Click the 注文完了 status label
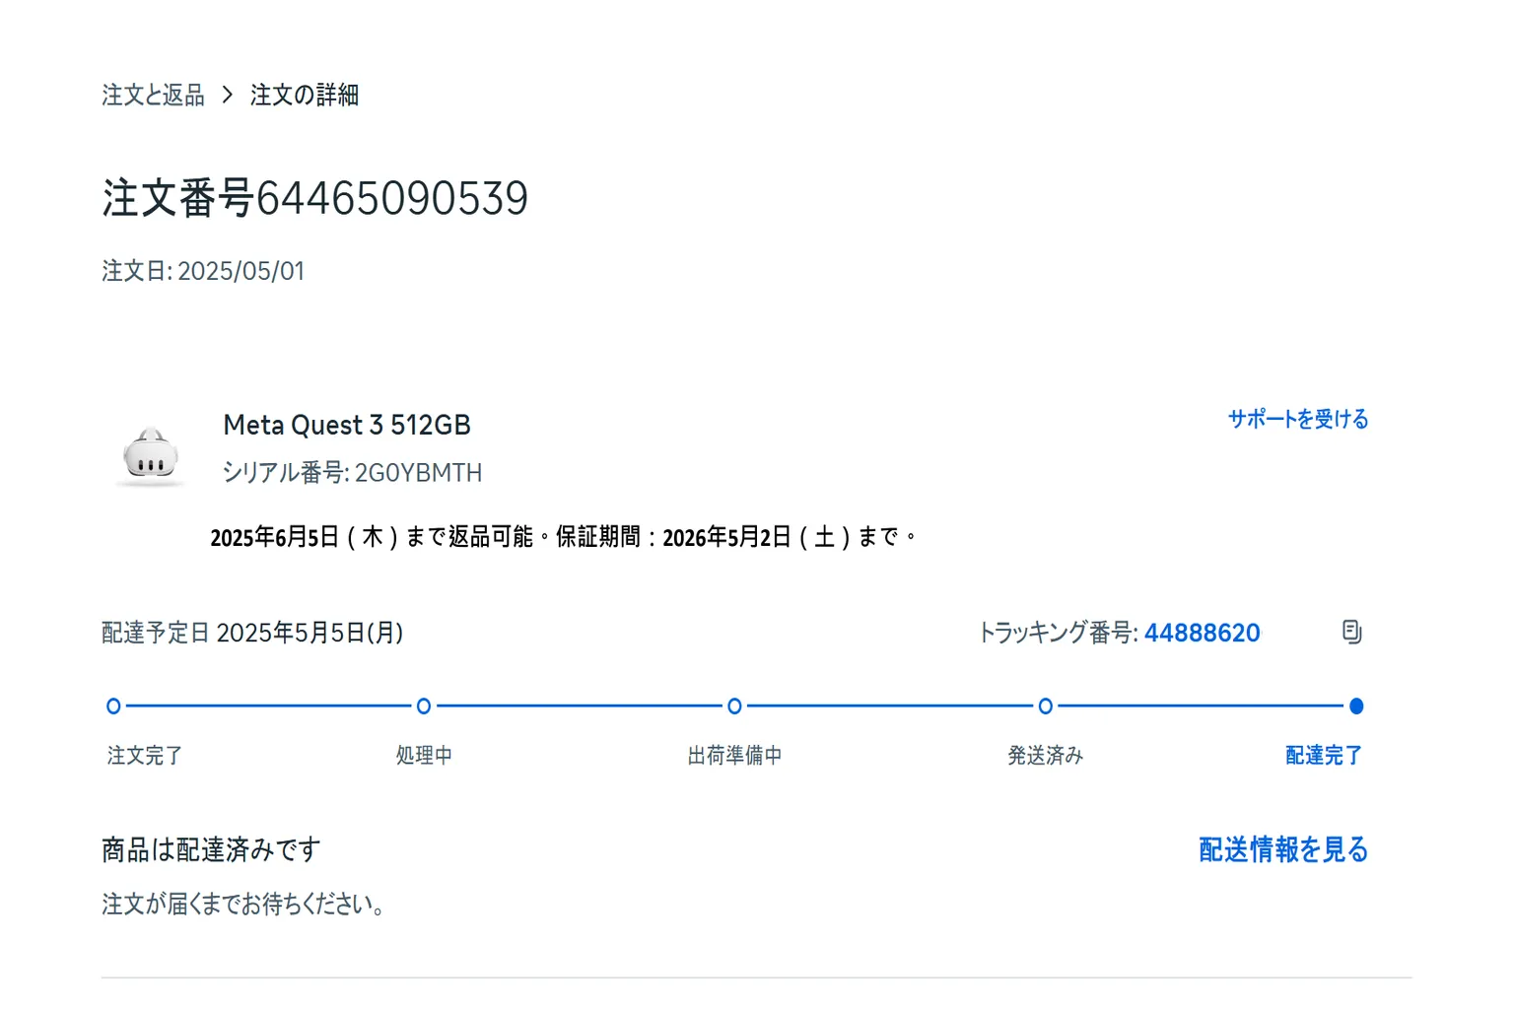Image resolution: width=1514 pixels, height=1009 pixels. 145,756
